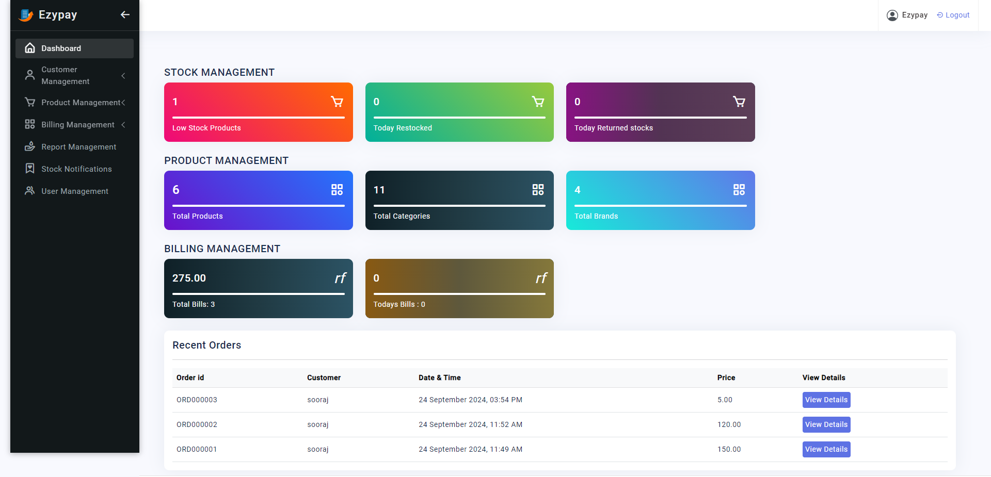Expand the Product Management submenu chevron
The width and height of the screenshot is (991, 477).
click(x=123, y=103)
